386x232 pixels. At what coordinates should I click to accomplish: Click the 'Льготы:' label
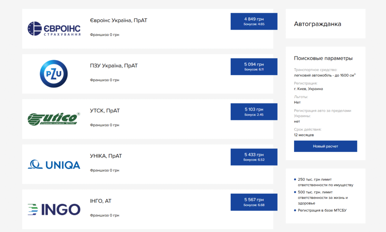click(x=301, y=97)
